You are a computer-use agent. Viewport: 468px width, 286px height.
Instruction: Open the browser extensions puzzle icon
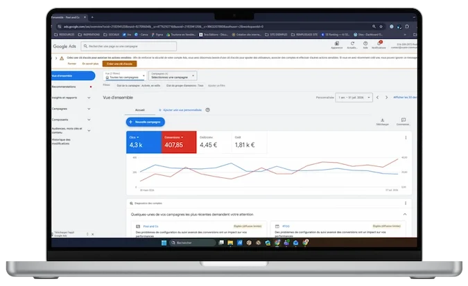407,26
